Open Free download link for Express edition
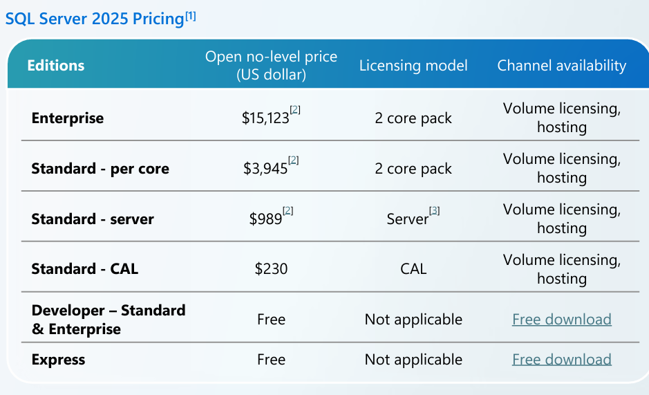 pos(561,360)
